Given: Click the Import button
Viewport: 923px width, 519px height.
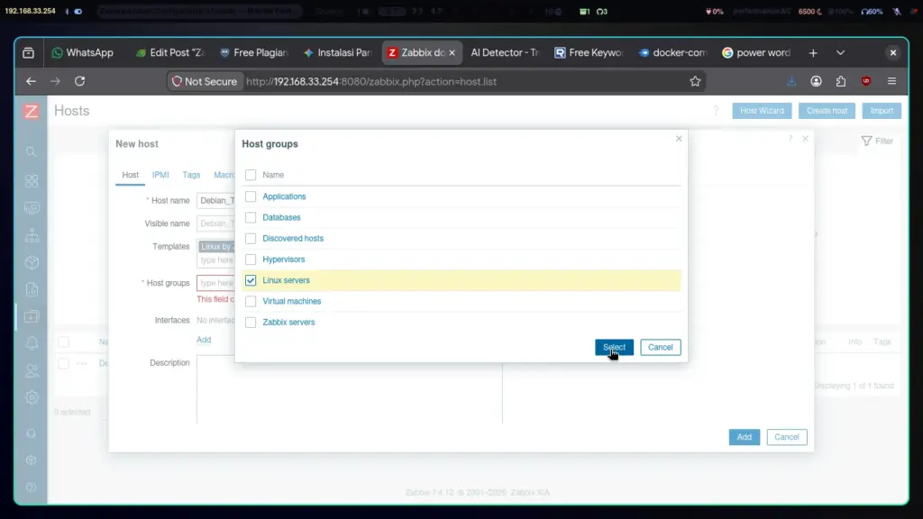Looking at the screenshot, I should (882, 111).
